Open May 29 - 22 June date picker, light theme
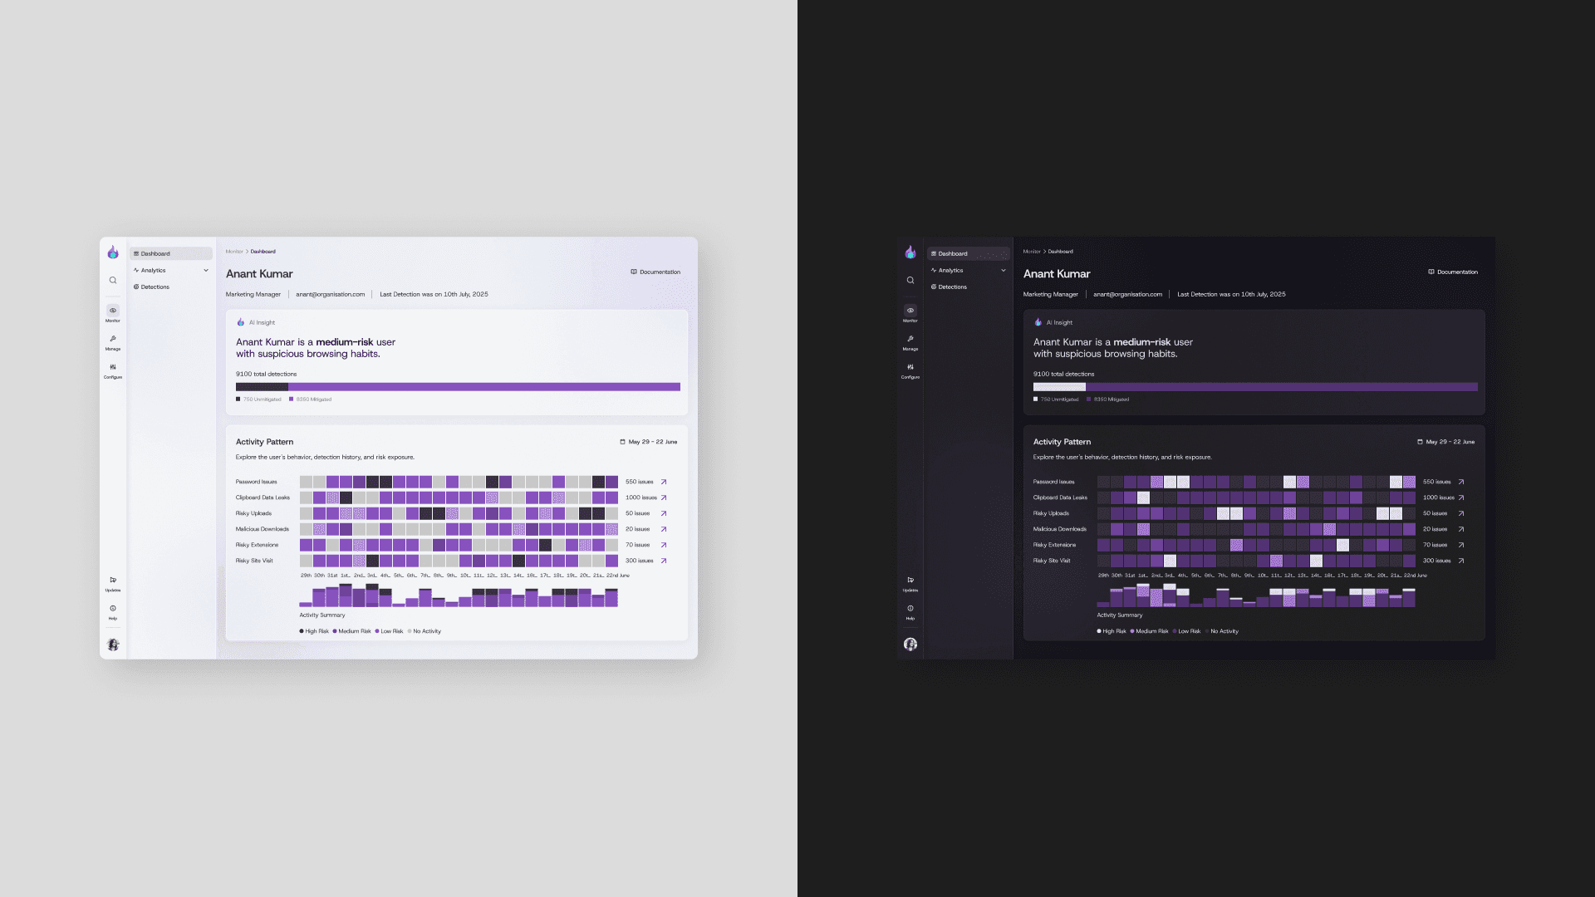 click(x=649, y=442)
